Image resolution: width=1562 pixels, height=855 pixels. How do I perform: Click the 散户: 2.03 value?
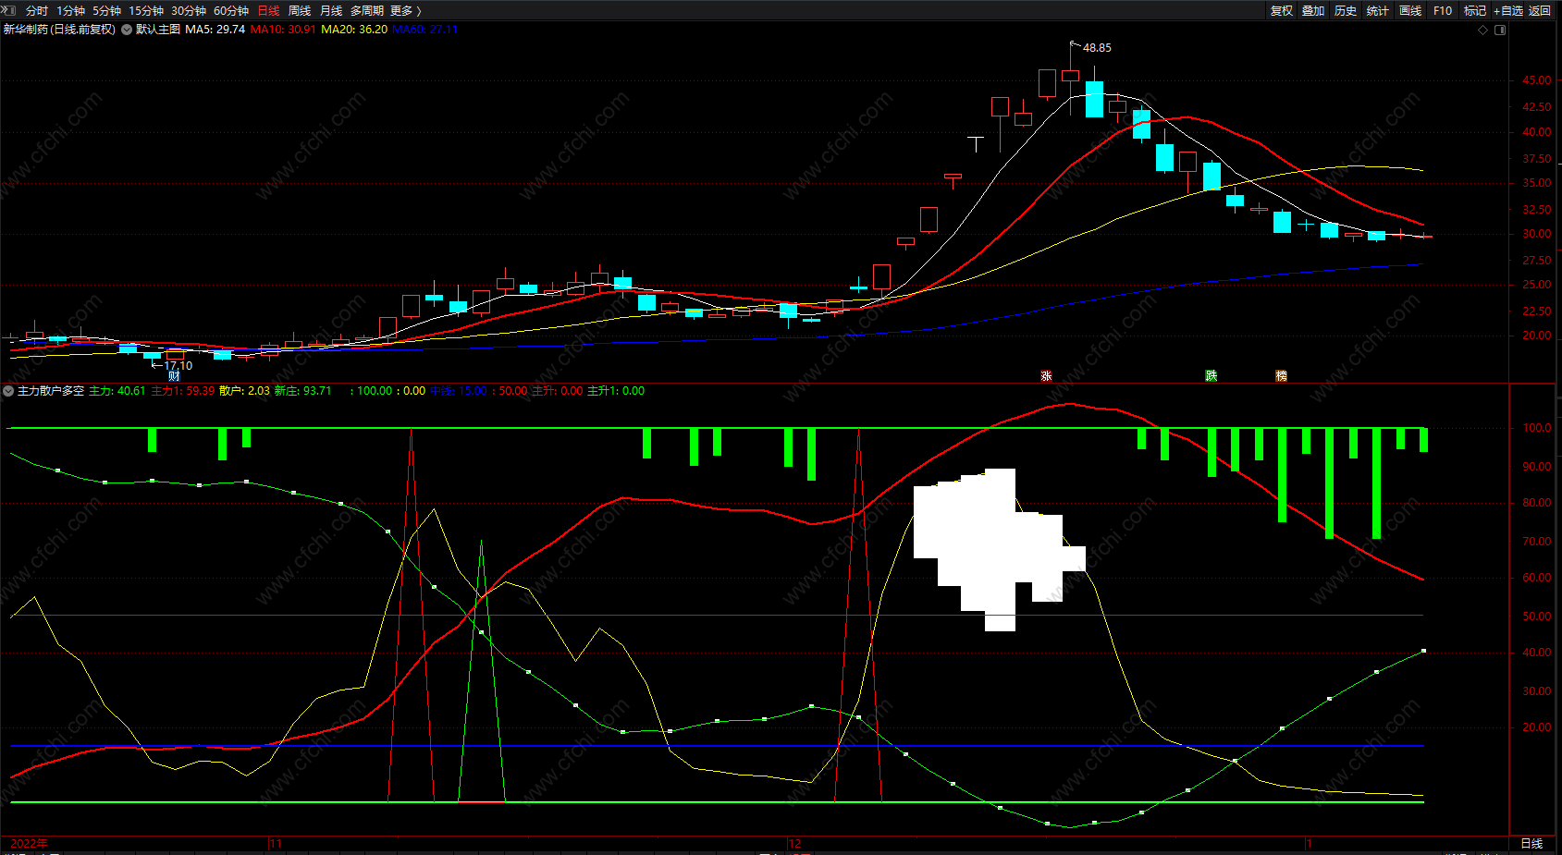(245, 391)
